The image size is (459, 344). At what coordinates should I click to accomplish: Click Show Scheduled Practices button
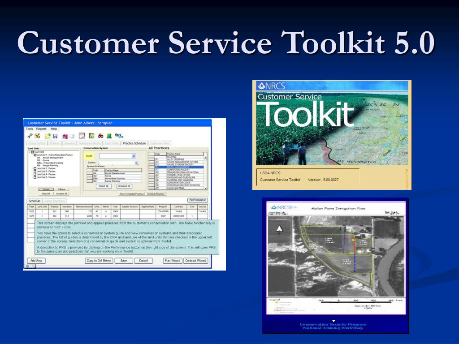click(132, 194)
